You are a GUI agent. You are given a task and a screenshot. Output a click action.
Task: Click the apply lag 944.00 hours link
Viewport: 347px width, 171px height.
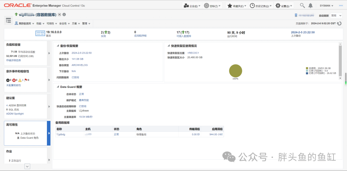tap(216, 134)
